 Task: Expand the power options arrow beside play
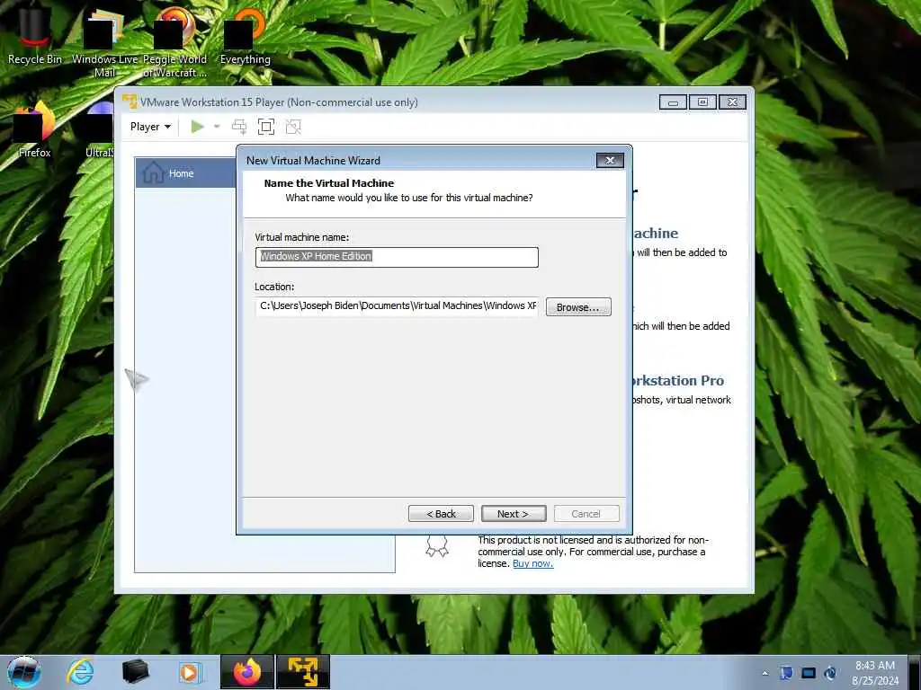pos(217,127)
